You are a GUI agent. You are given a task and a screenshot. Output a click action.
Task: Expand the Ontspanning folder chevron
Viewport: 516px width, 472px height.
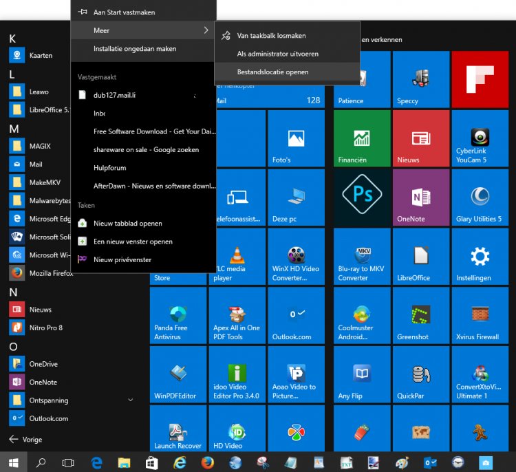[x=131, y=400]
